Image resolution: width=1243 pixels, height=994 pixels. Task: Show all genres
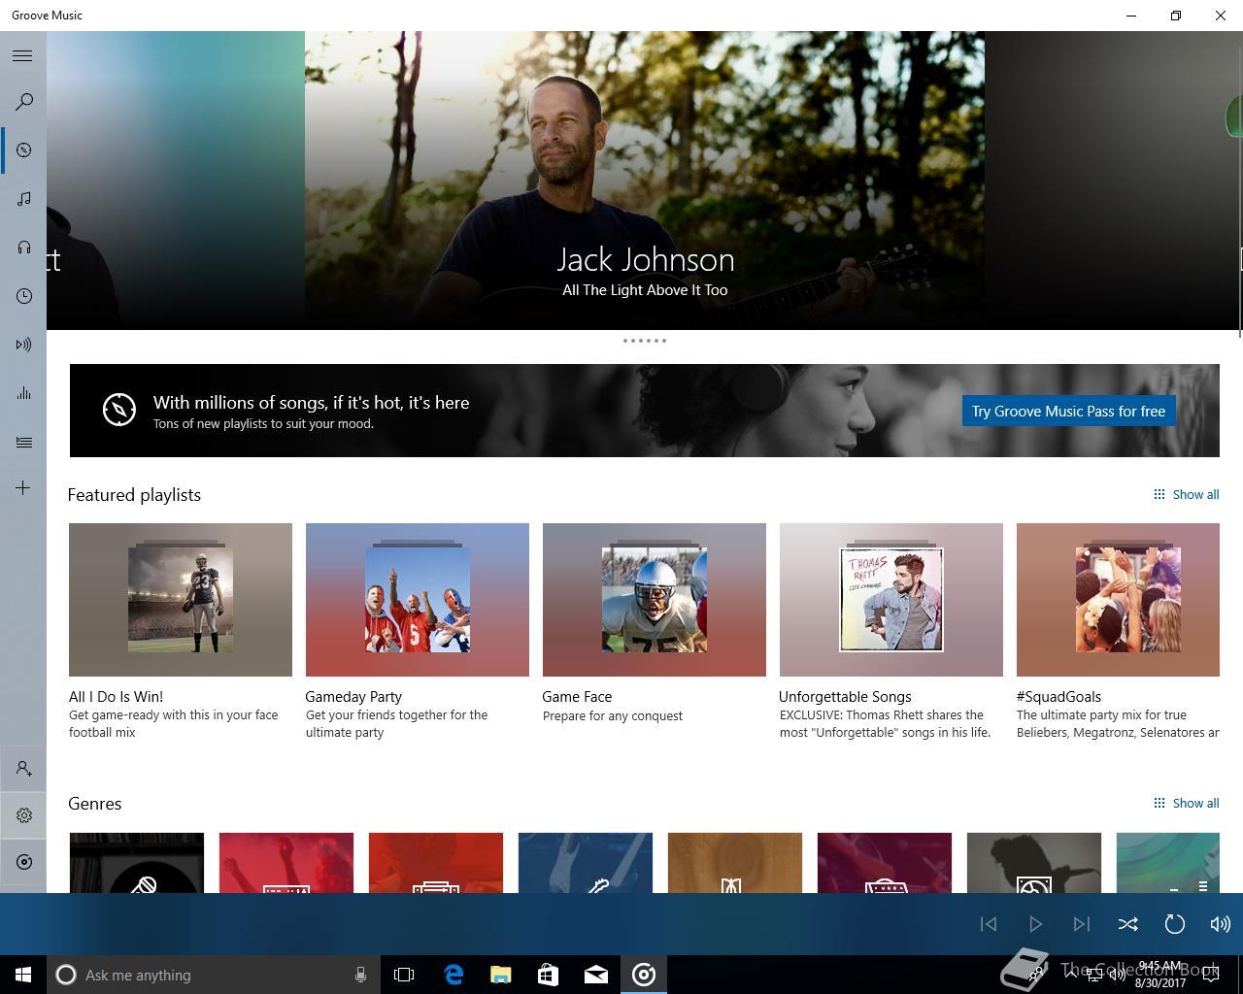(1186, 803)
